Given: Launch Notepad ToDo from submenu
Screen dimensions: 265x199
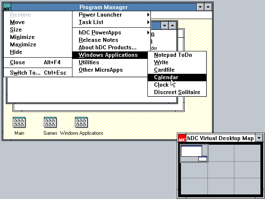Looking at the screenshot, I should 177,55.
